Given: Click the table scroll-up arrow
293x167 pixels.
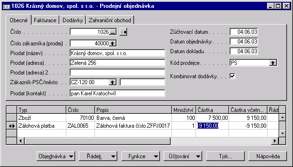Looking at the screenshot, I should point(282,118).
